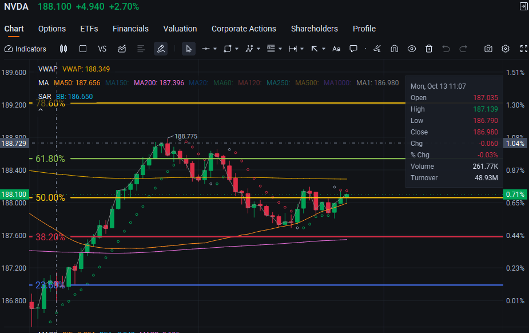Select the 61.80% Fibonacci level line
Screen dimensions: 529x333
point(236,158)
